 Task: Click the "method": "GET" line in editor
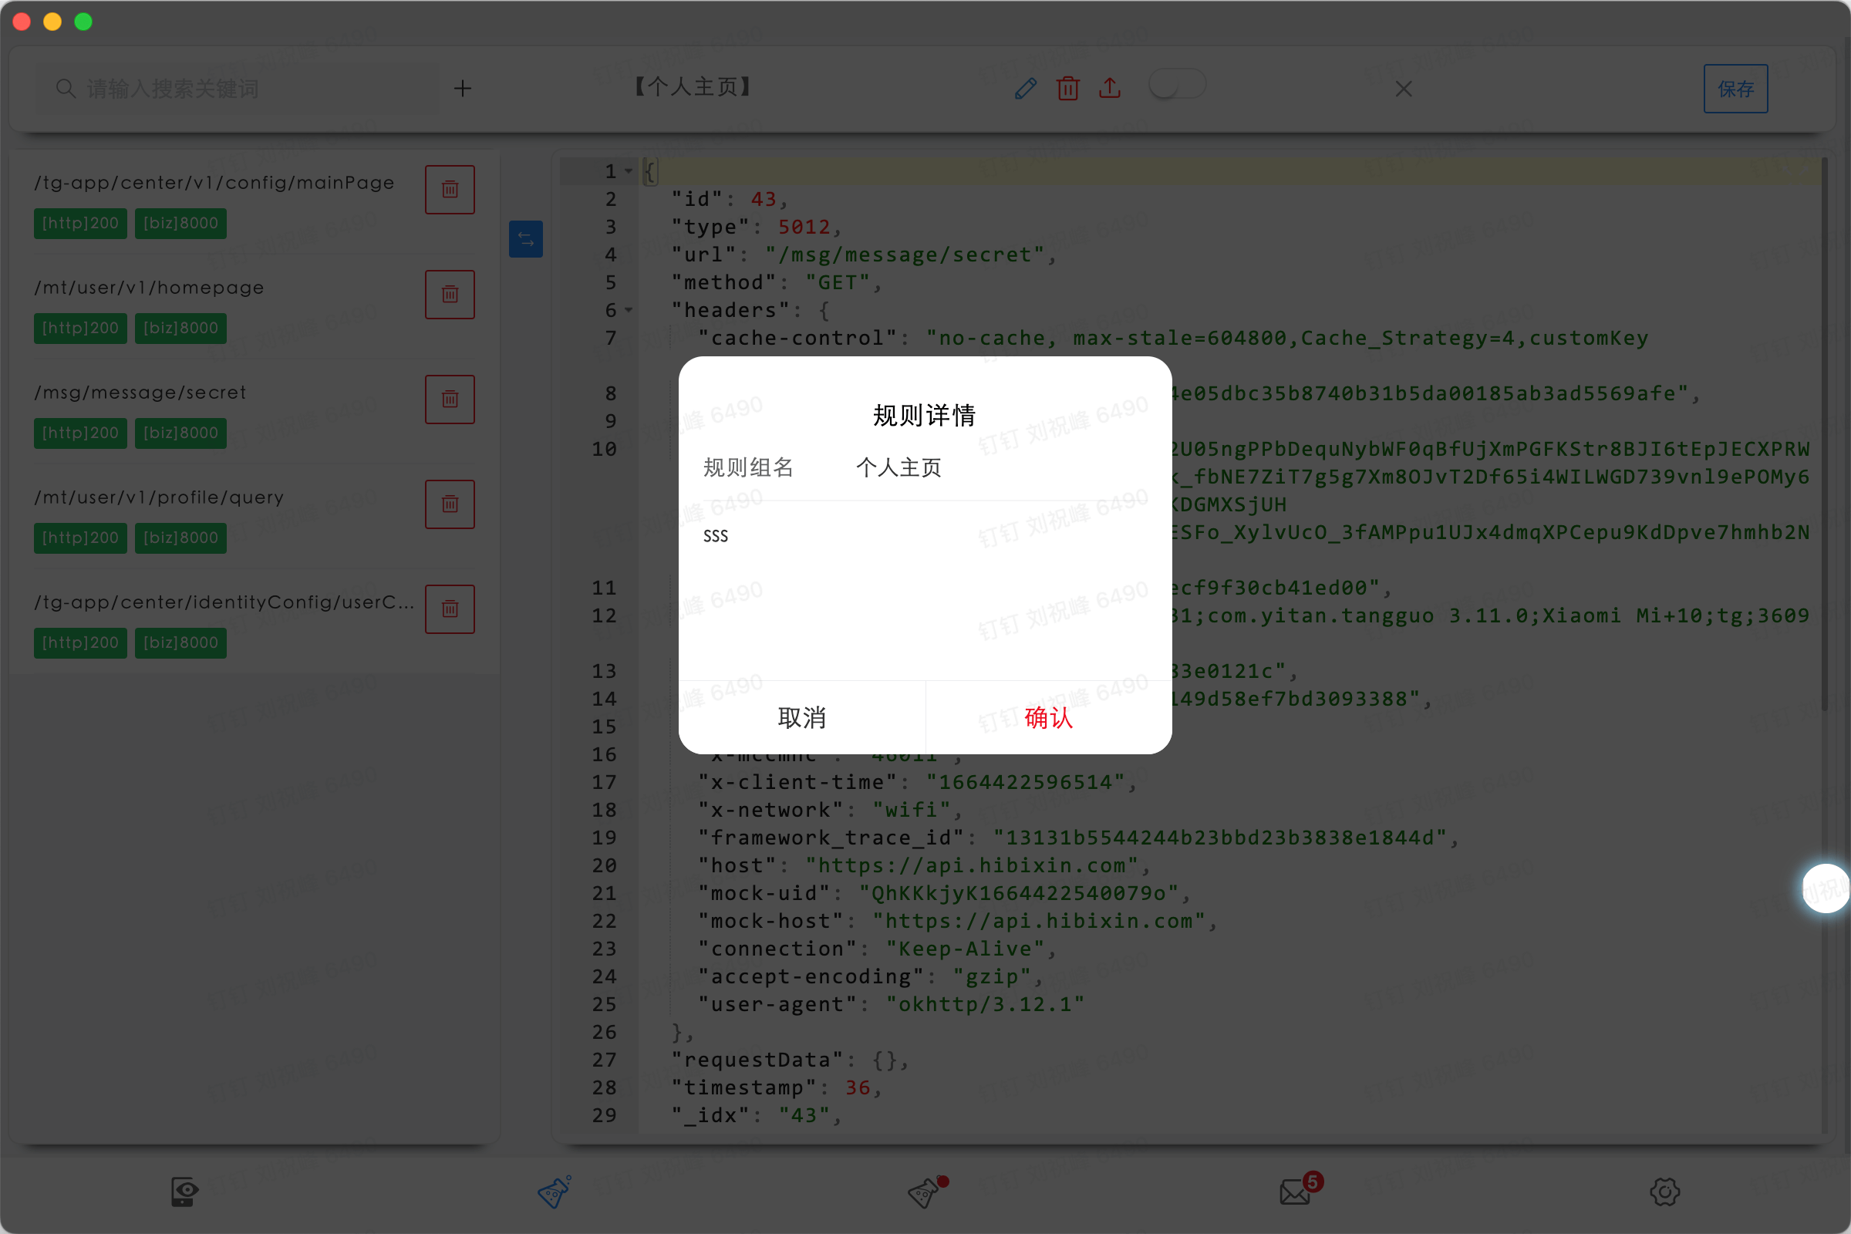coord(776,282)
